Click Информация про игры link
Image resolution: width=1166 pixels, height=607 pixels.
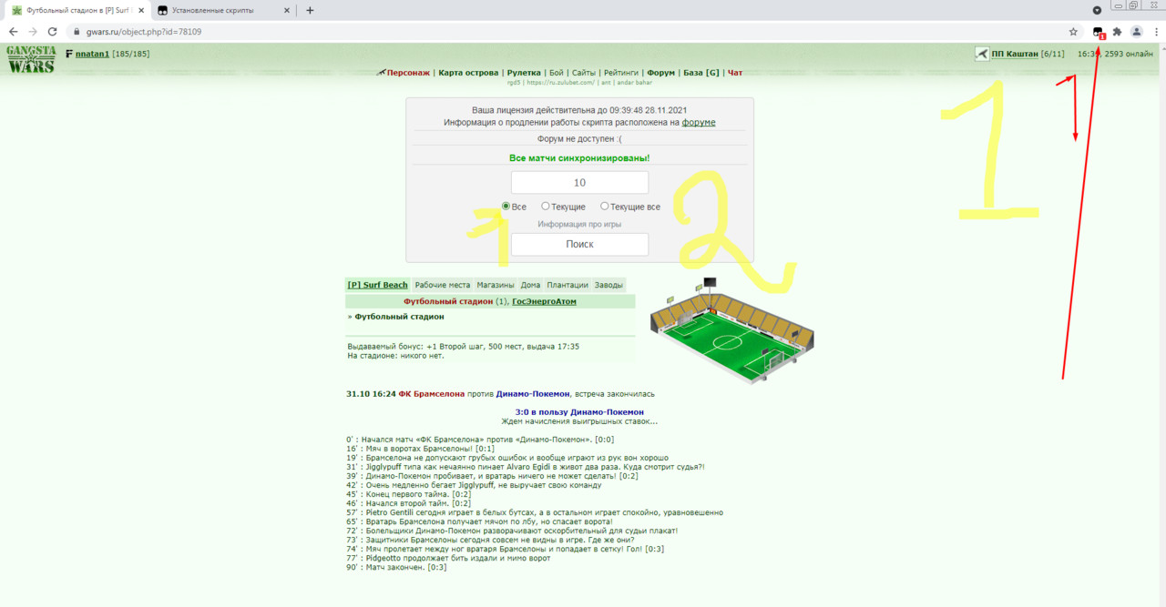tap(579, 224)
